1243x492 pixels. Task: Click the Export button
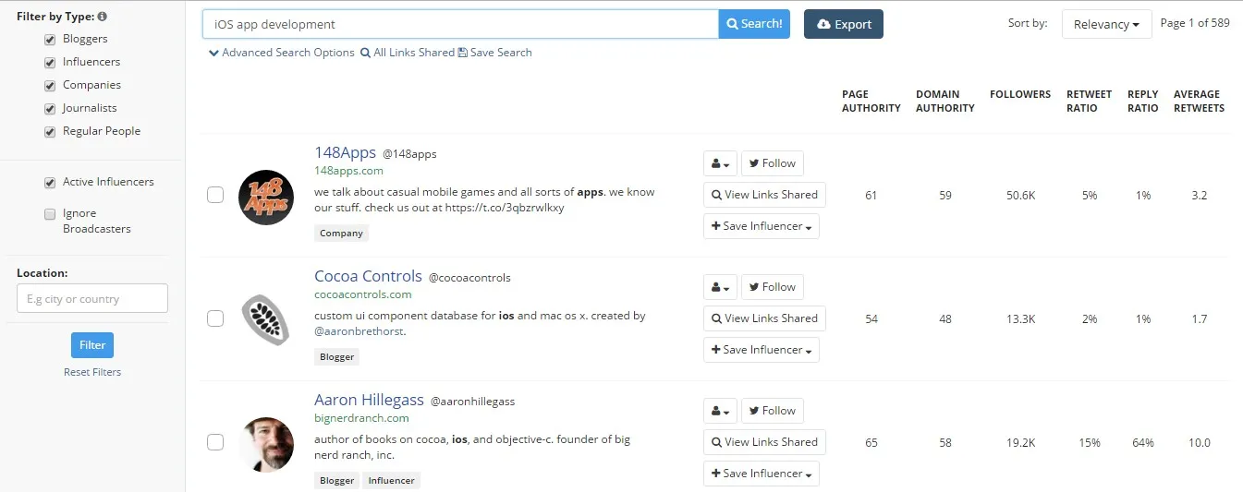(844, 24)
